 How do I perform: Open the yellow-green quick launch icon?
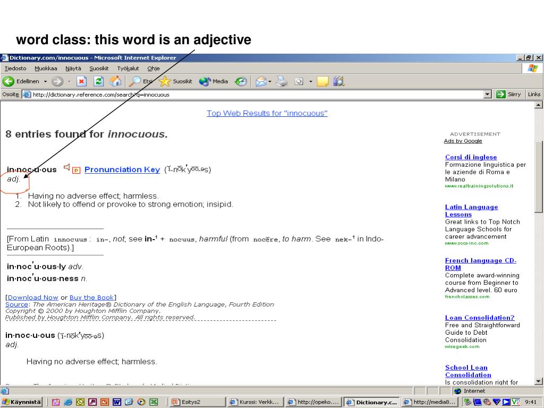coord(80,402)
